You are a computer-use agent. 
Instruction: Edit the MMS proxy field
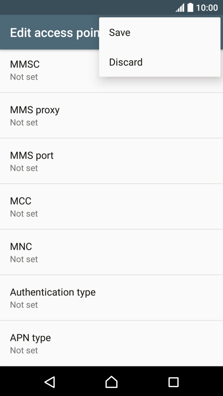(x=35, y=110)
